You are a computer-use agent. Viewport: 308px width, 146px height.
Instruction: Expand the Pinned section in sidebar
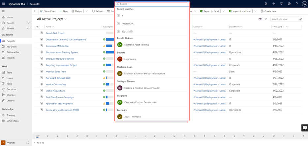pyautogui.click(x=28, y=29)
